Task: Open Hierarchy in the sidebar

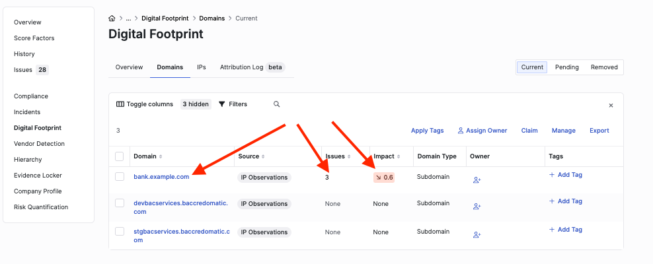Action: (28, 159)
